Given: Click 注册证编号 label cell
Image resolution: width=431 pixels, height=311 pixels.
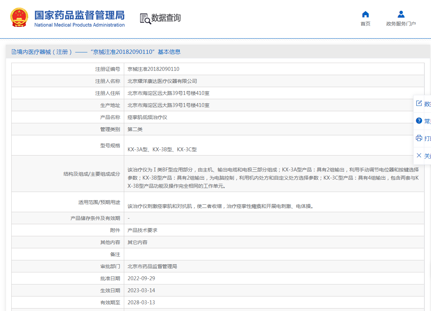Looking at the screenshot, I should click(68, 69).
